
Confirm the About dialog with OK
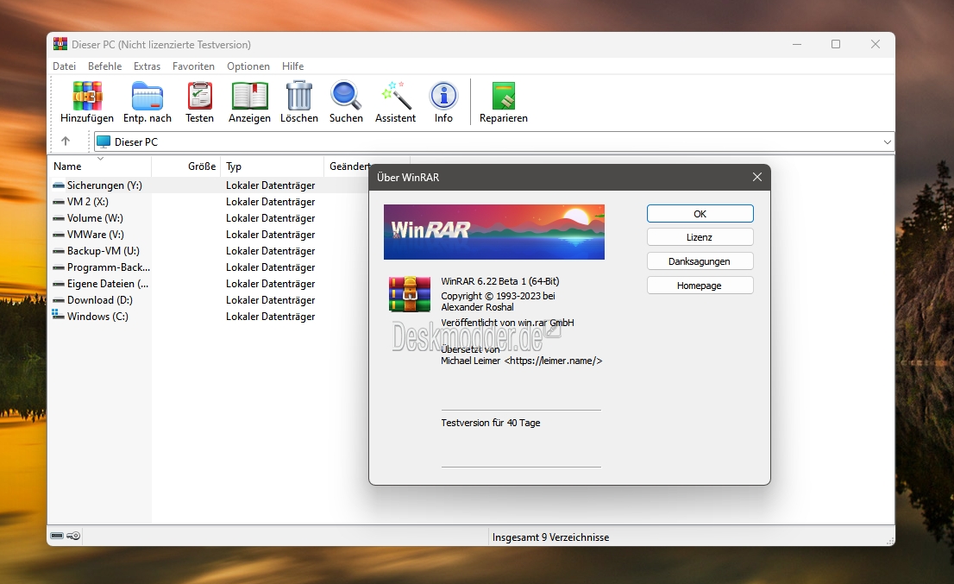(x=700, y=214)
